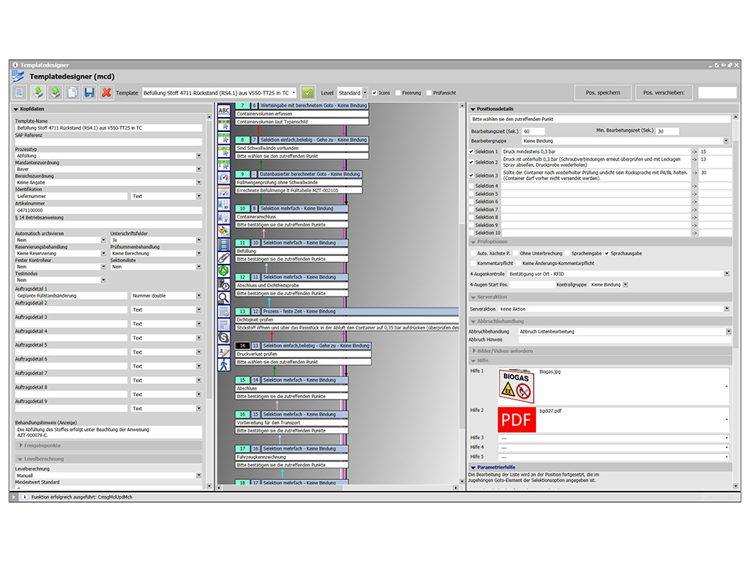Image resolution: width=750 pixels, height=562 pixels.
Task: Enable the Kommentarpflicht checkbox
Action: pos(473,263)
